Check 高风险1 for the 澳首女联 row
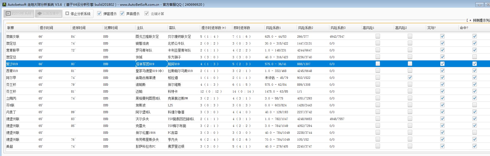490x156 pixels. (x=378, y=36)
